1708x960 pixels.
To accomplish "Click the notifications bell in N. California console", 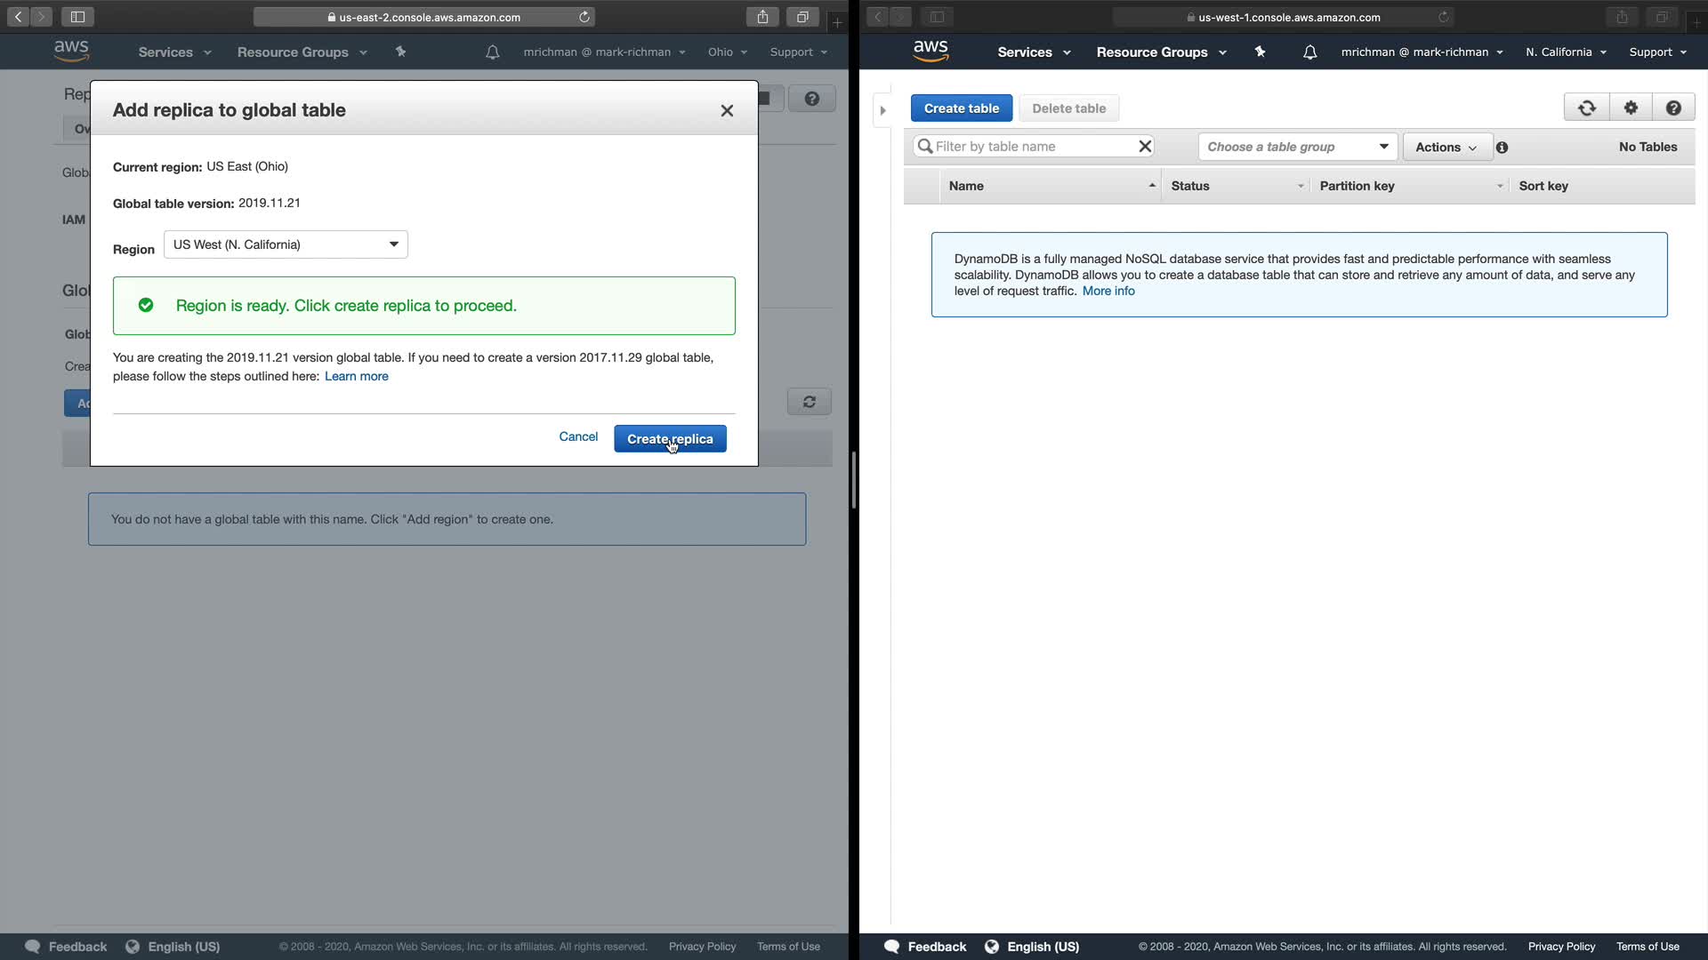I will [x=1309, y=52].
